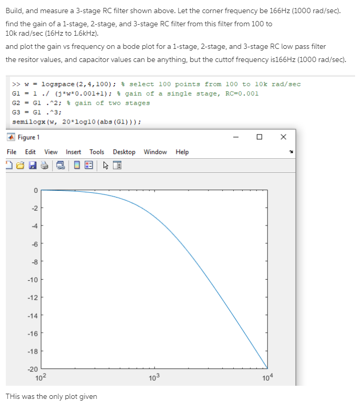Screen dimensions: 363x401
Task: Click the dock figure arrow icon
Action: pyautogui.click(x=291, y=152)
